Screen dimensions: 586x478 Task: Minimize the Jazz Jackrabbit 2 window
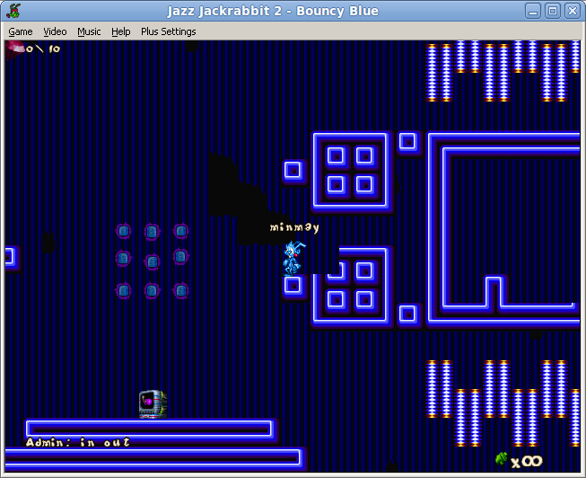533,11
